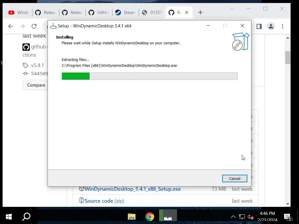
Task: Open the github-actions author link
Action: [x=35, y=51]
